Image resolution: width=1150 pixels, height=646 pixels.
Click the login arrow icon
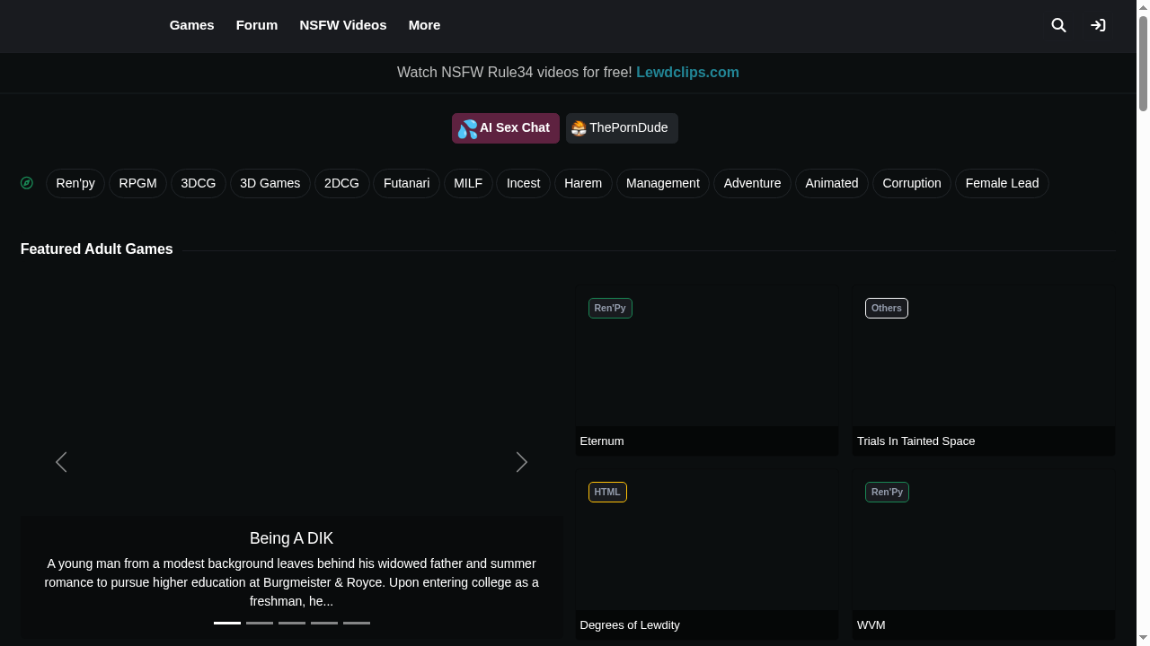(x=1098, y=25)
